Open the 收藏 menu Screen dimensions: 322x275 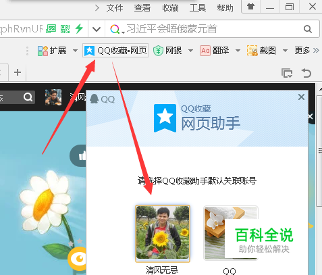click(x=170, y=8)
